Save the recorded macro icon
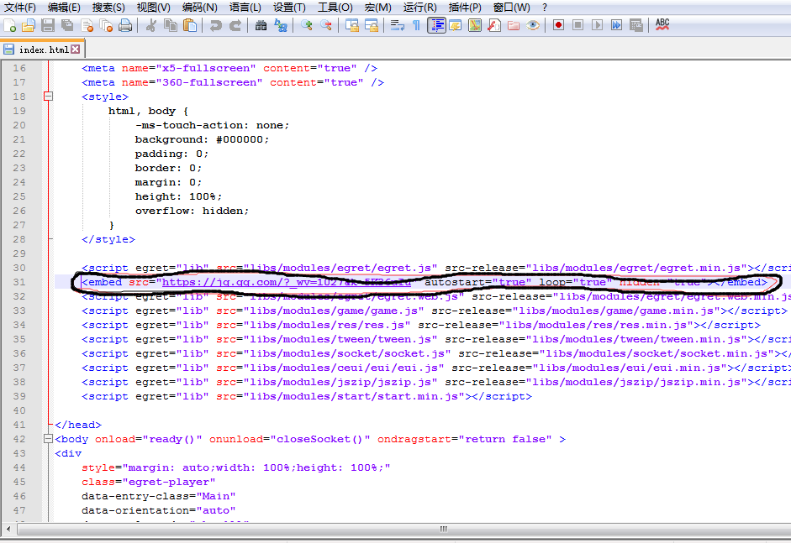This screenshot has height=543, width=791. (x=635, y=25)
